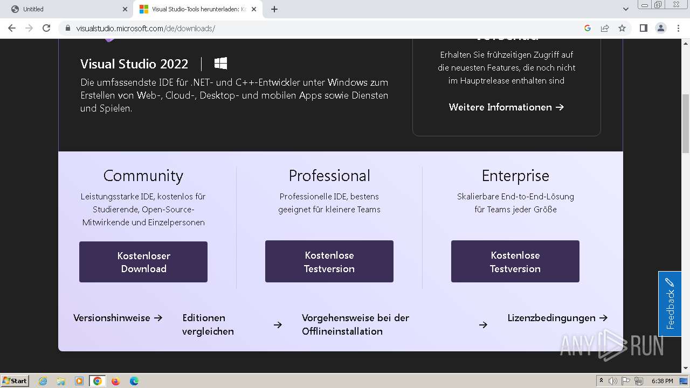This screenshot has width=690, height=388.
Task: Show hidden system tray icons
Action: point(601,381)
